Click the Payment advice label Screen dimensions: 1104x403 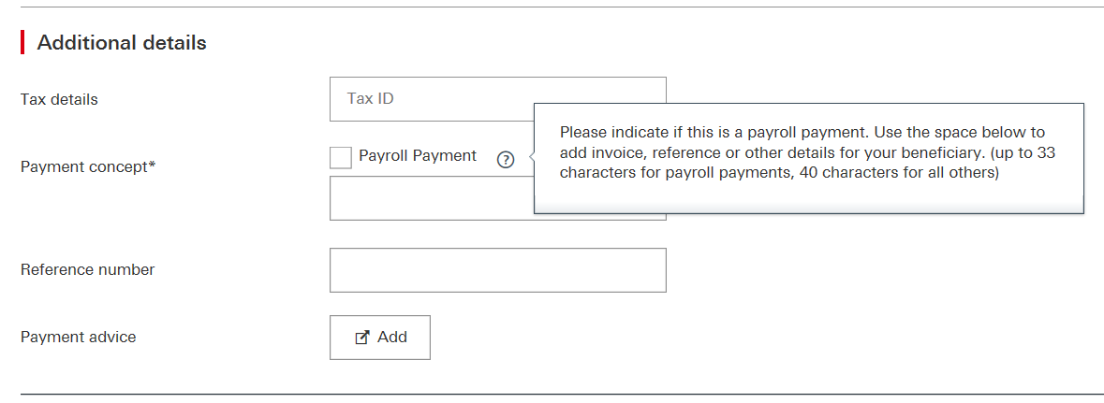pyautogui.click(x=78, y=337)
